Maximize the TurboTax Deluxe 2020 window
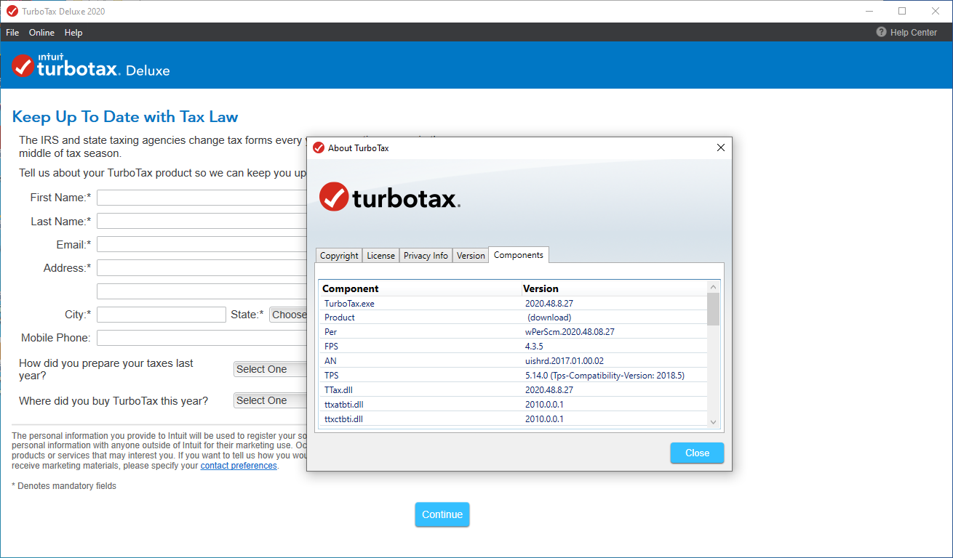This screenshot has height=558, width=953. pyautogui.click(x=902, y=11)
